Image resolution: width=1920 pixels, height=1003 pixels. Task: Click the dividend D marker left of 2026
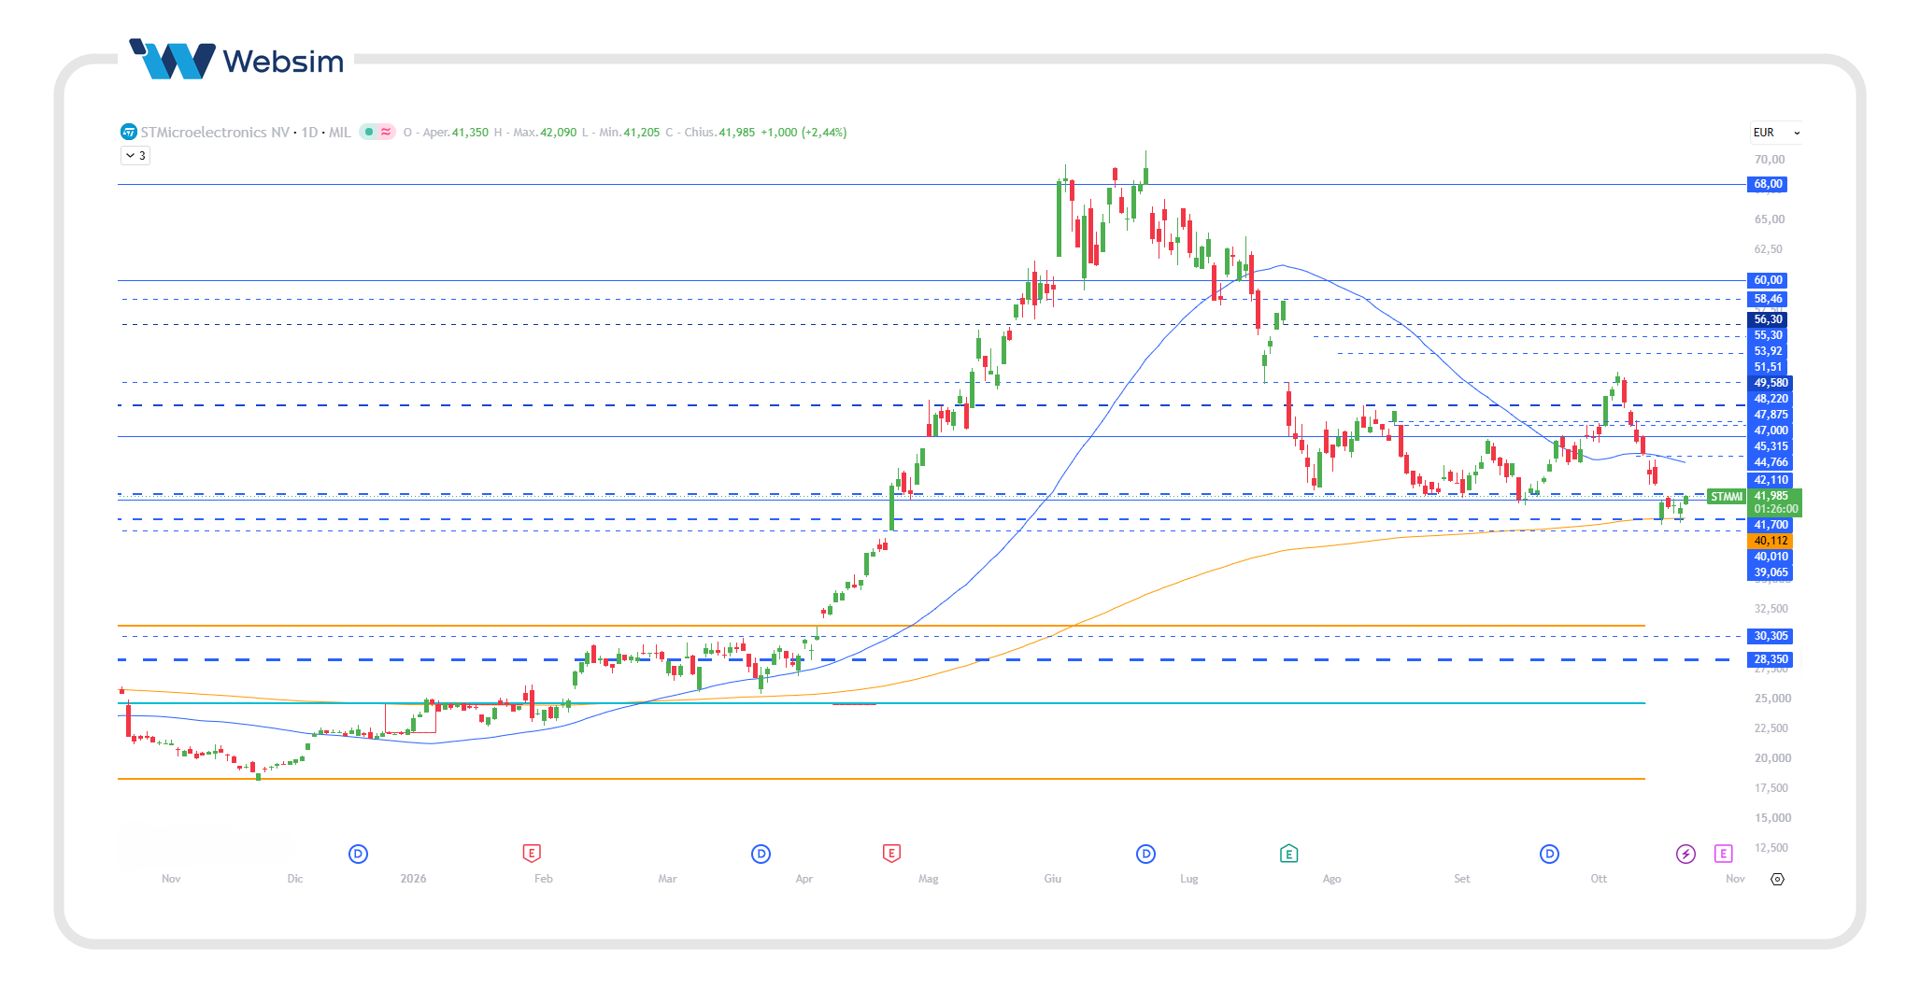pos(358,854)
